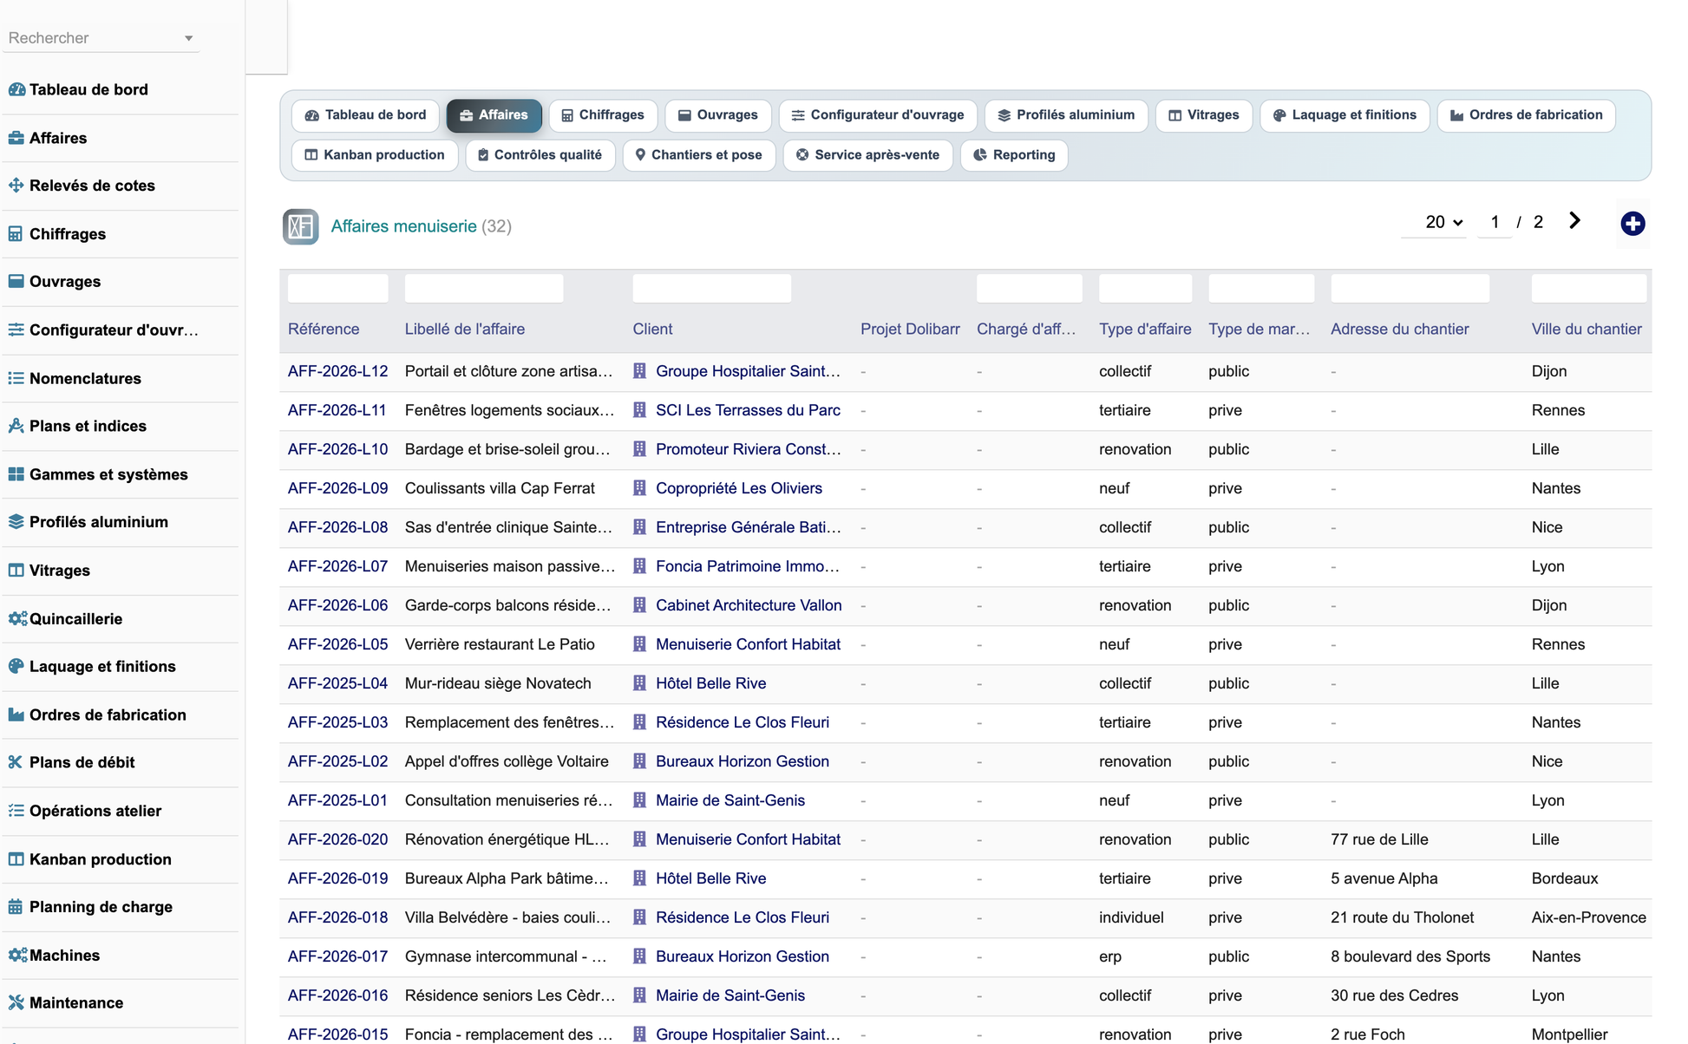Screen dimensions: 1688x1044
Task: Click the Plans de débit scissors icon
Action: point(16,762)
